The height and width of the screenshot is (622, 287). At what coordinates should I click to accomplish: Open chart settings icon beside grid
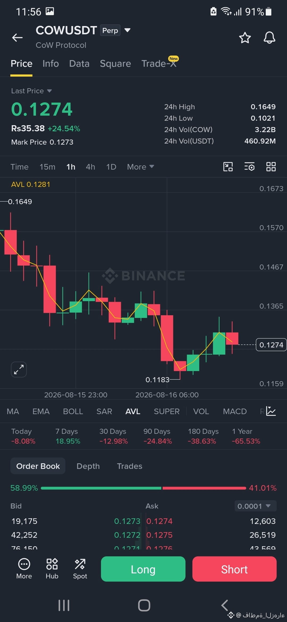[249, 167]
